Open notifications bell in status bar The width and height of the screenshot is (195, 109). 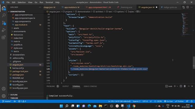[x=192, y=101]
